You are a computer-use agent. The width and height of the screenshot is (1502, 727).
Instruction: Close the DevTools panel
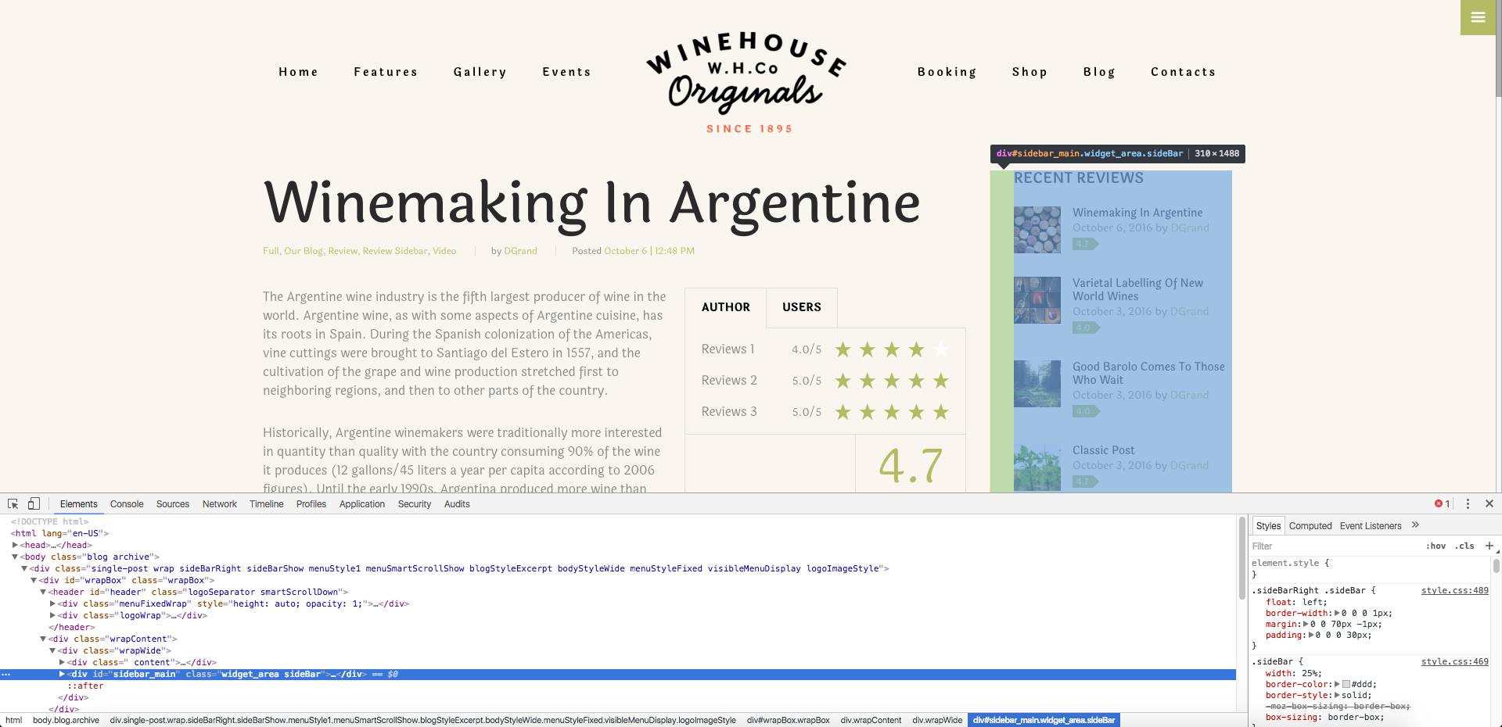click(x=1489, y=504)
